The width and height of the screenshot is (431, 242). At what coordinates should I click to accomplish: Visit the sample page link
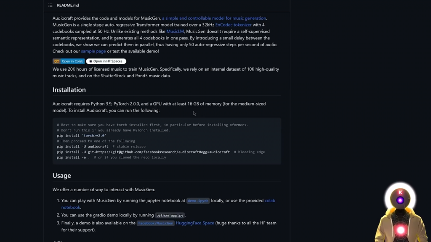93,51
